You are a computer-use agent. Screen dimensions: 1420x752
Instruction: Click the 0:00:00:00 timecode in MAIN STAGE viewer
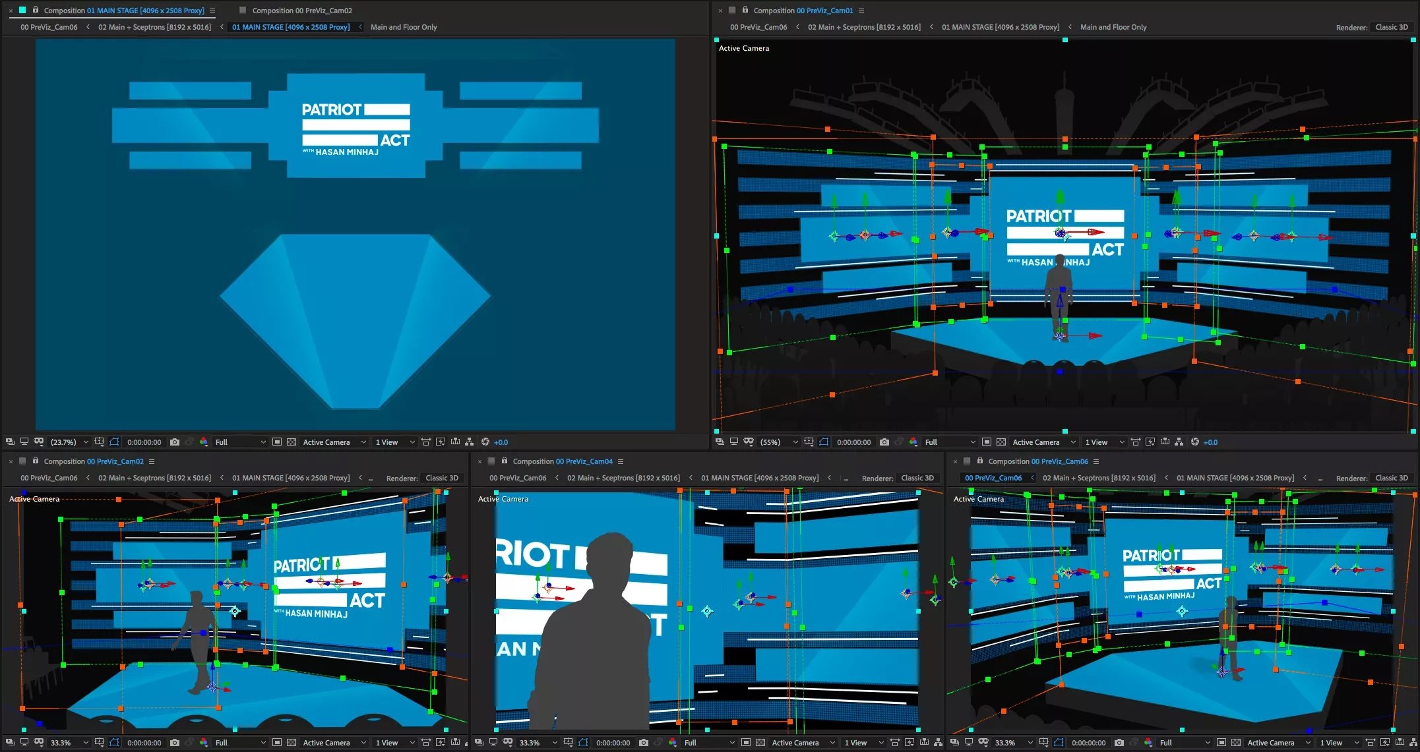144,442
